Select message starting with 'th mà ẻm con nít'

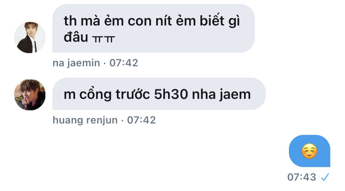point(154,29)
